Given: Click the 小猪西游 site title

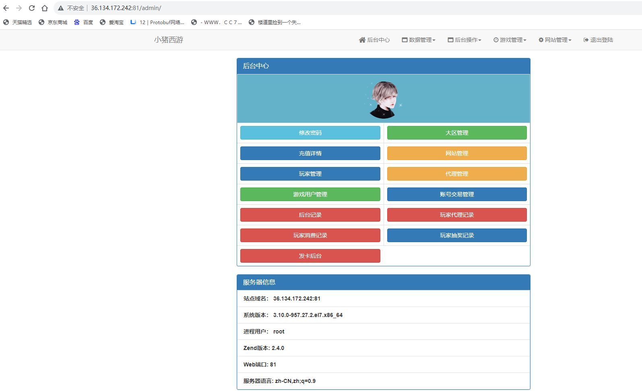Looking at the screenshot, I should (x=169, y=40).
